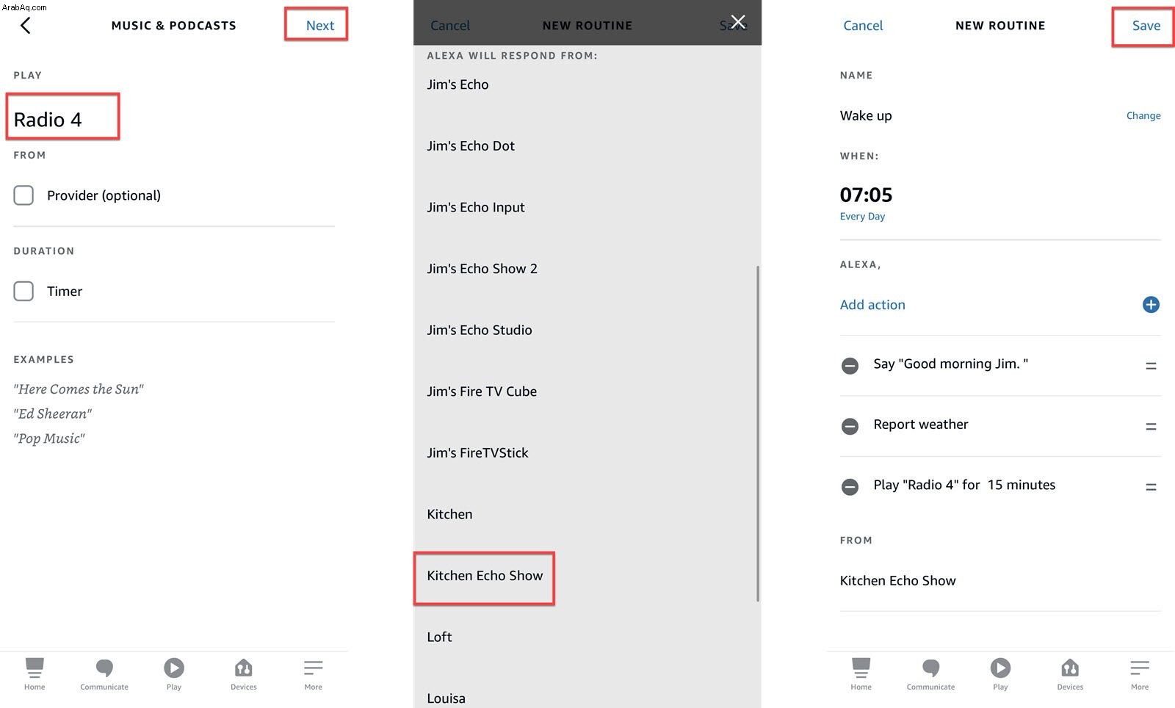Screen dimensions: 1175x708
Task: Check the Provider (optional) checkbox
Action: tap(23, 195)
